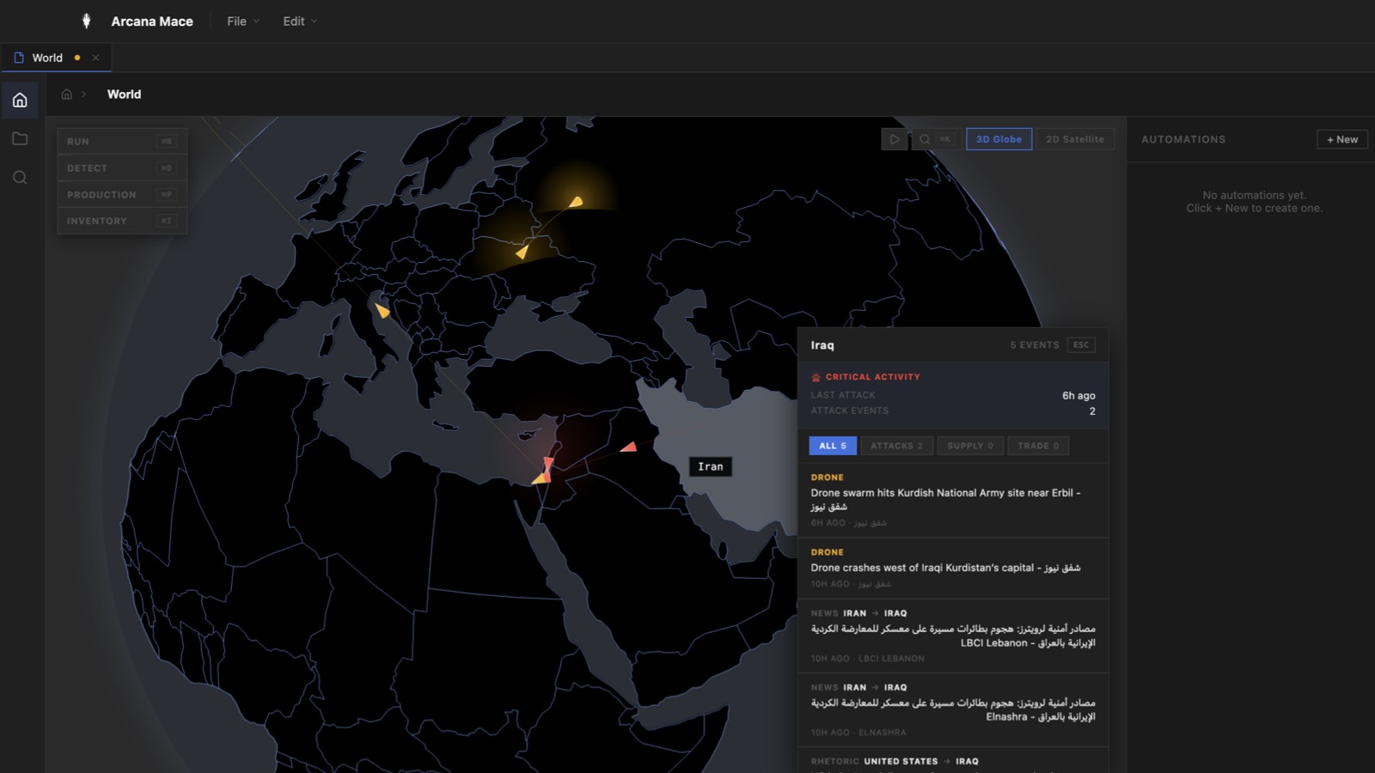Image resolution: width=1375 pixels, height=773 pixels.
Task: Click the Iran country label on globe
Action: (711, 466)
